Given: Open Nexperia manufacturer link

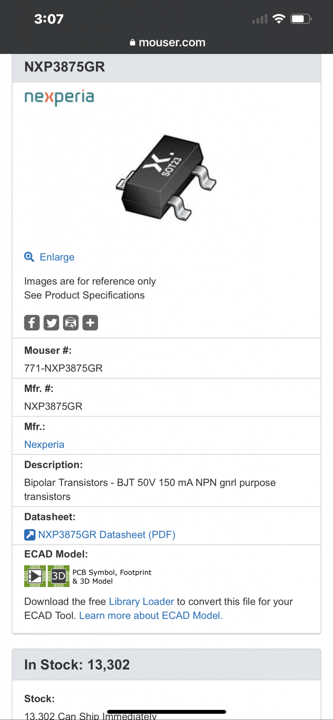Looking at the screenshot, I should click(x=44, y=444).
